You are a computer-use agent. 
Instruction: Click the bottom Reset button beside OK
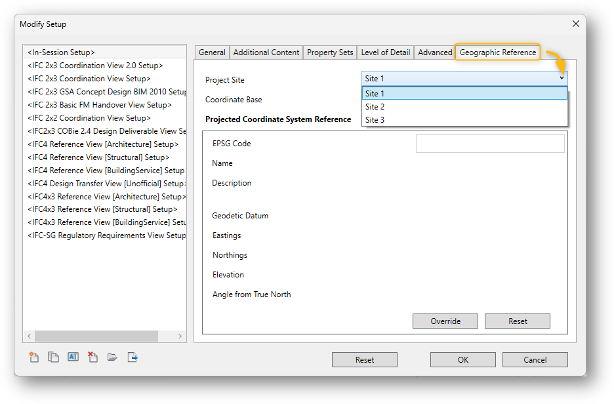(365, 360)
